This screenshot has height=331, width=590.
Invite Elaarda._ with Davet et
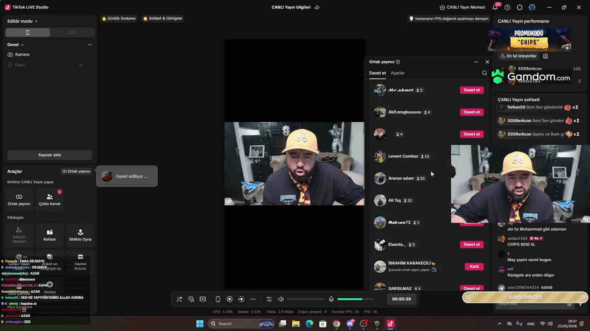coord(472,245)
